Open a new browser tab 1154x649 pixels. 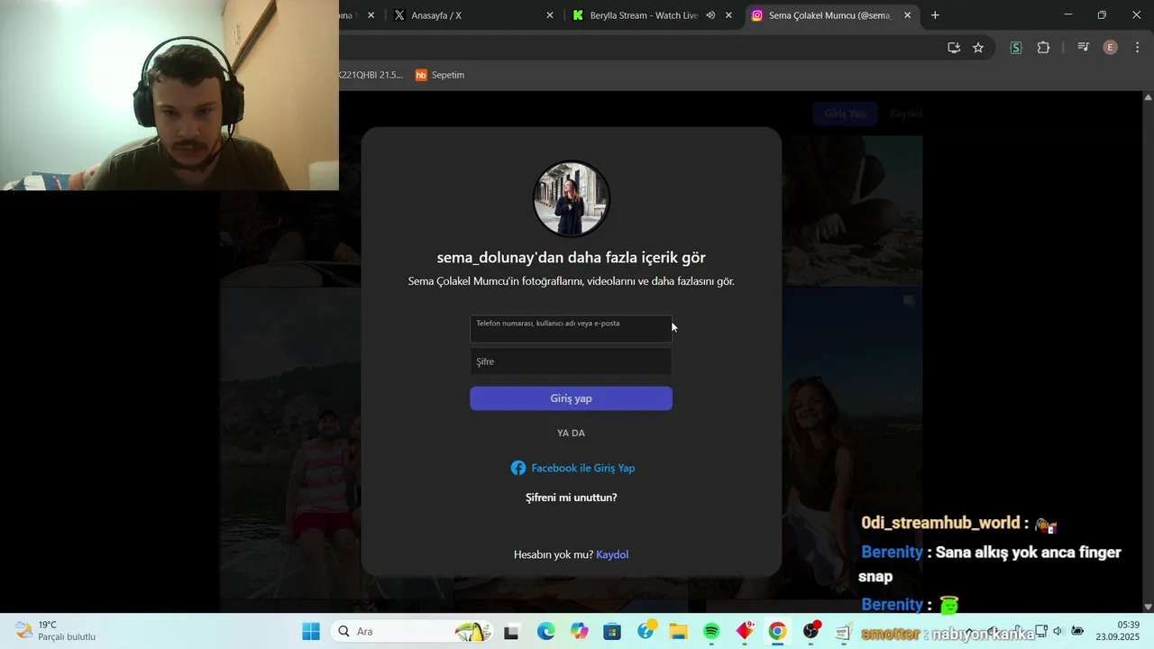[x=935, y=15]
